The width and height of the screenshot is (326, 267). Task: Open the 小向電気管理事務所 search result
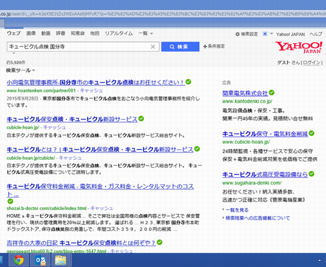[95, 82]
